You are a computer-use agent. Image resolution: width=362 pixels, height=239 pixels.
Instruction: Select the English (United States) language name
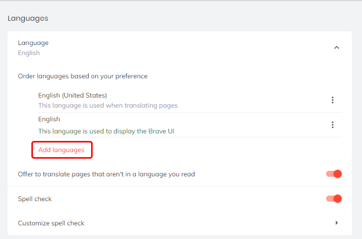tap(72, 95)
